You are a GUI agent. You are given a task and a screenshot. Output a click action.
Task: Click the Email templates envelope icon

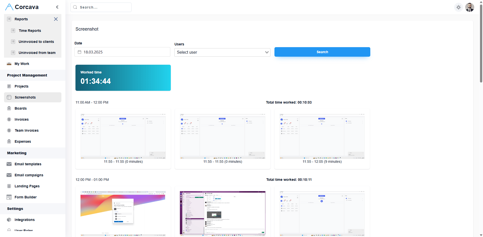pyautogui.click(x=9, y=164)
